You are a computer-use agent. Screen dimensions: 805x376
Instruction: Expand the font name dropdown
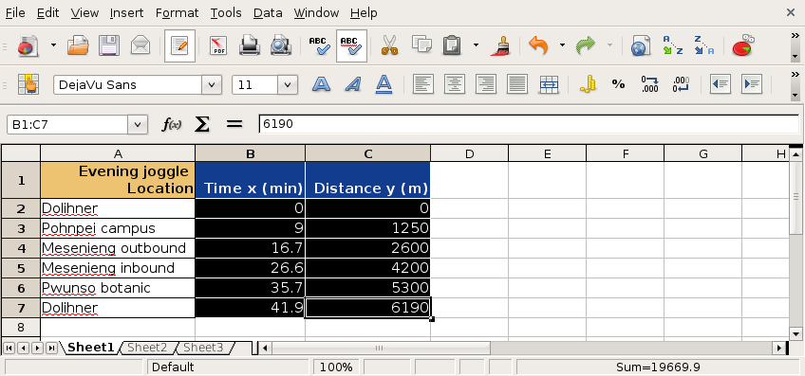[212, 84]
